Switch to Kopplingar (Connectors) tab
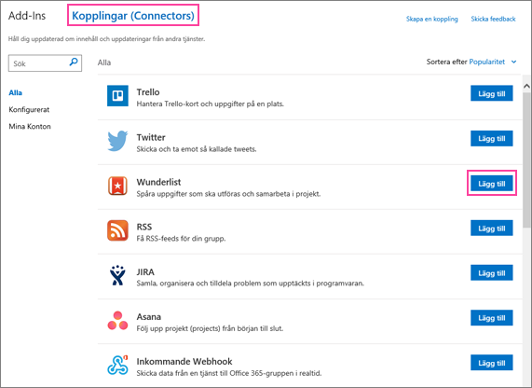Viewport: 532px width, 388px height. [133, 16]
